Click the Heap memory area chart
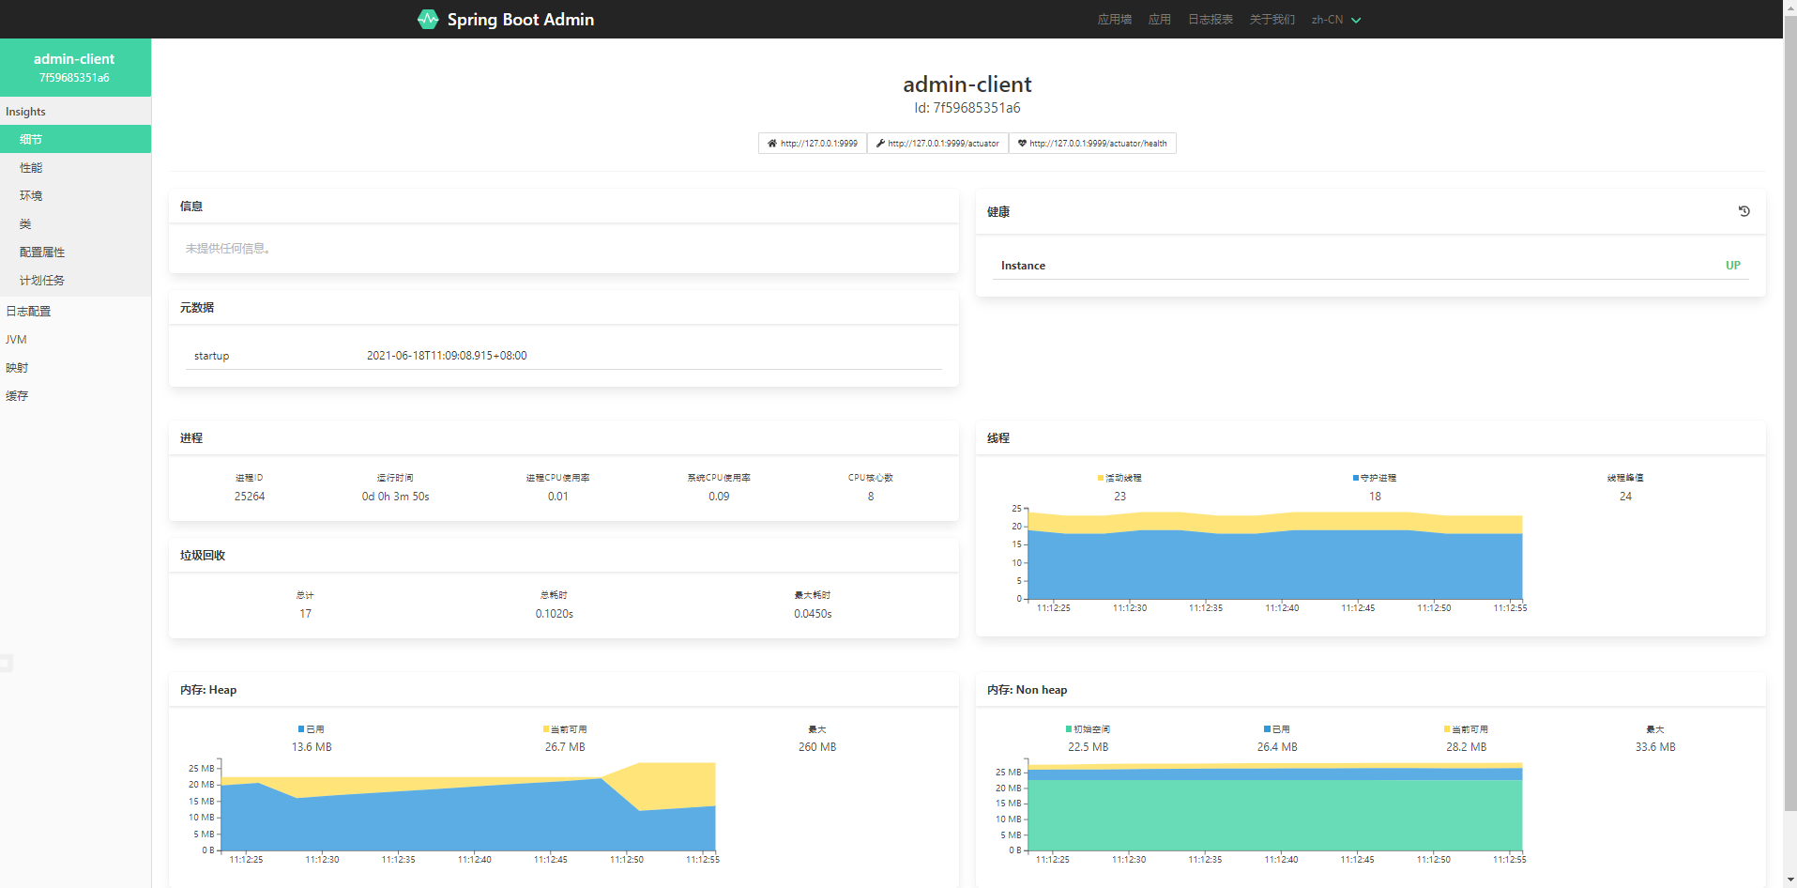This screenshot has height=888, width=1797. tap(467, 807)
